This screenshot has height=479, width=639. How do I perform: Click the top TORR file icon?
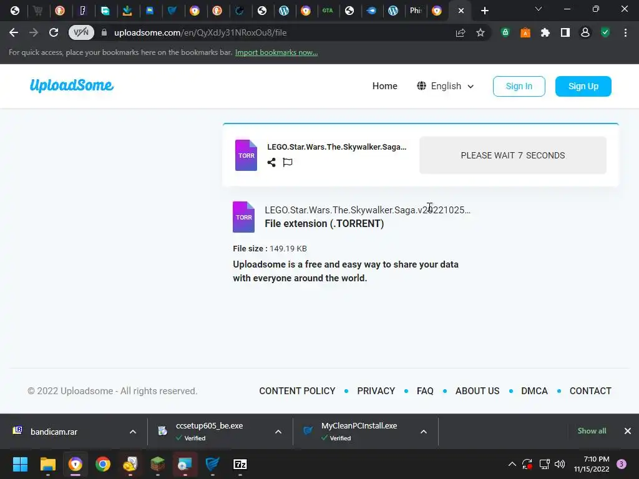(x=246, y=155)
